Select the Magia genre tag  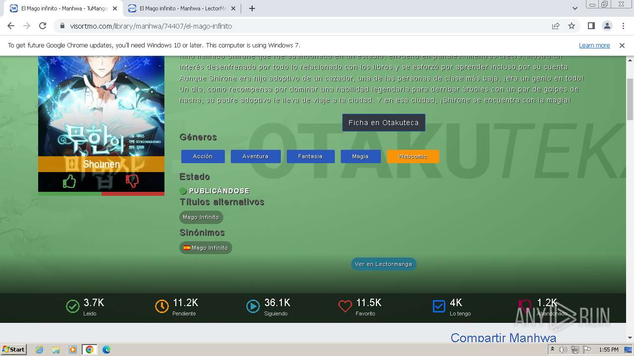pos(361,156)
